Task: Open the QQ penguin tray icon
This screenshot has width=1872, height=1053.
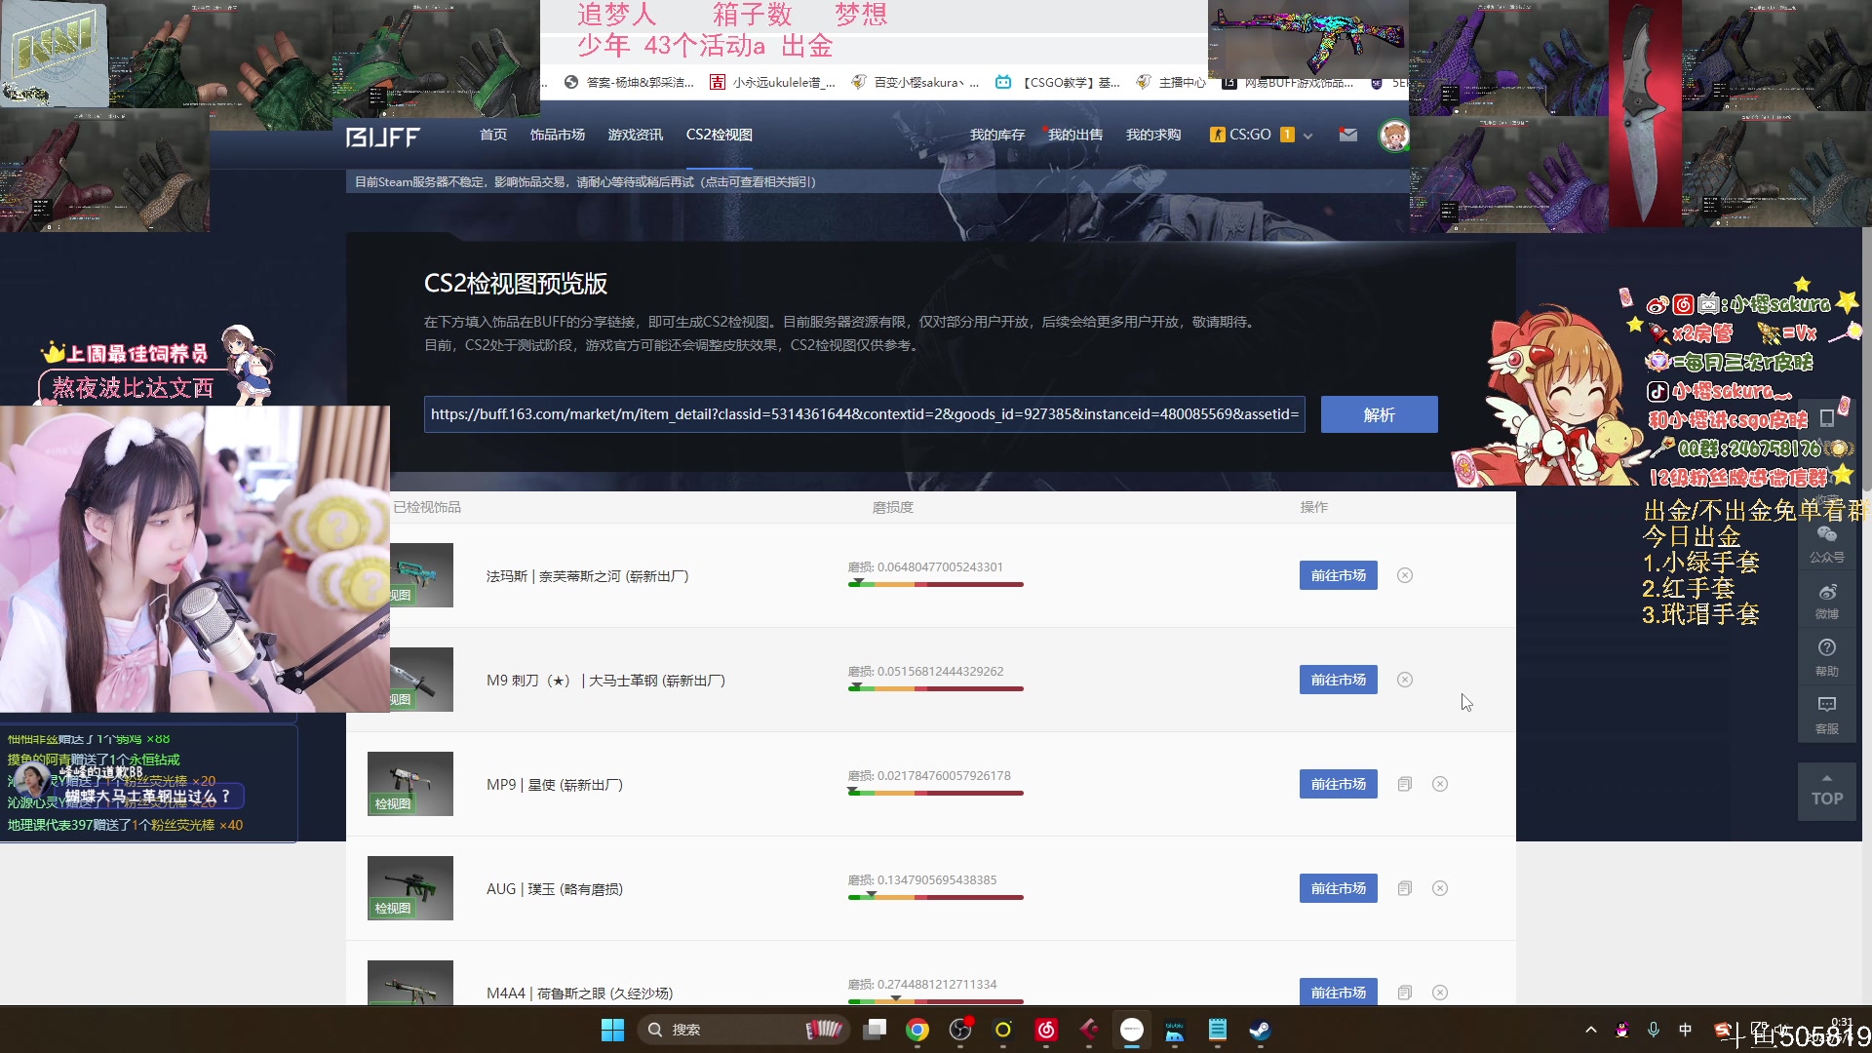Action: coord(1622,1030)
